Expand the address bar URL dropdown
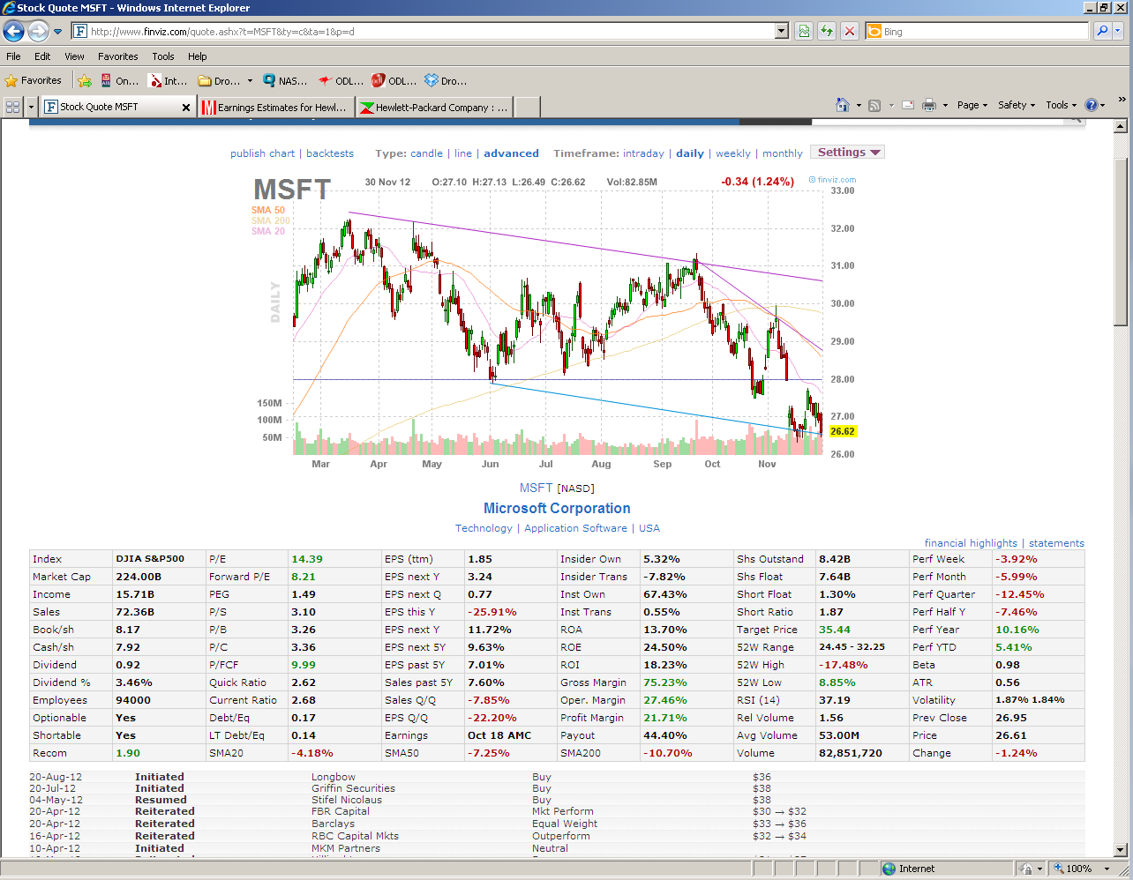The width and height of the screenshot is (1133, 880). (781, 32)
